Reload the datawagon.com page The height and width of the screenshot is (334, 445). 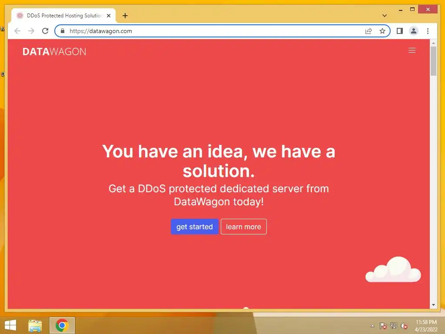coord(45,31)
